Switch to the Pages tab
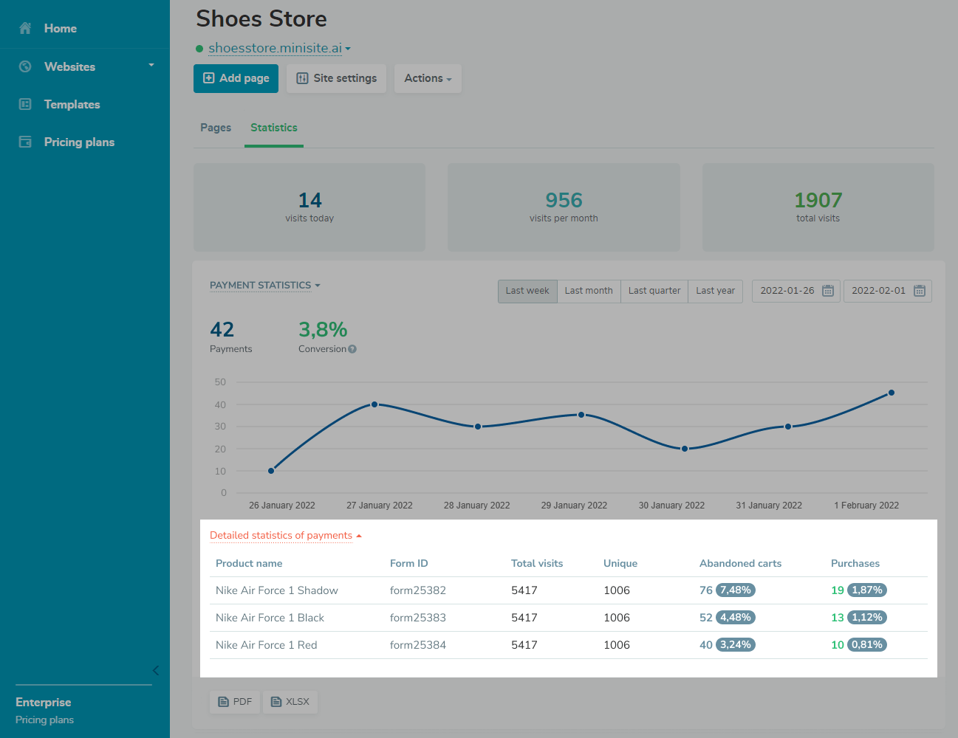Viewport: 958px width, 738px height. tap(216, 128)
